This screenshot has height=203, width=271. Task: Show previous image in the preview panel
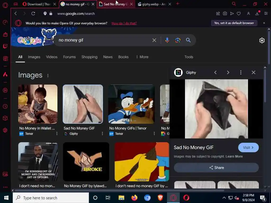tap(215, 72)
